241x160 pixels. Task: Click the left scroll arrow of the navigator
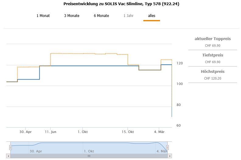point(8,156)
